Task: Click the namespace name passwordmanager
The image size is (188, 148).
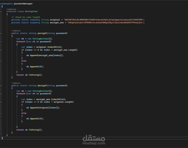Action: tap(23, 4)
